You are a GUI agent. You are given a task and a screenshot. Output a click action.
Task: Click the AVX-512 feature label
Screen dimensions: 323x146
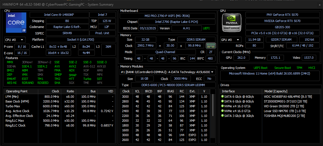point(89,66)
